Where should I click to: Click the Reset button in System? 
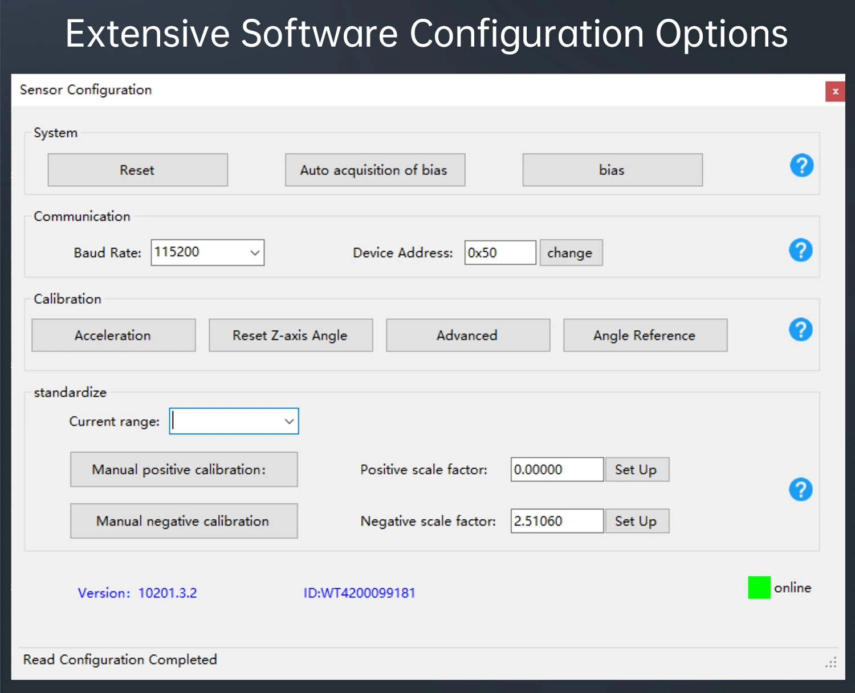137,170
